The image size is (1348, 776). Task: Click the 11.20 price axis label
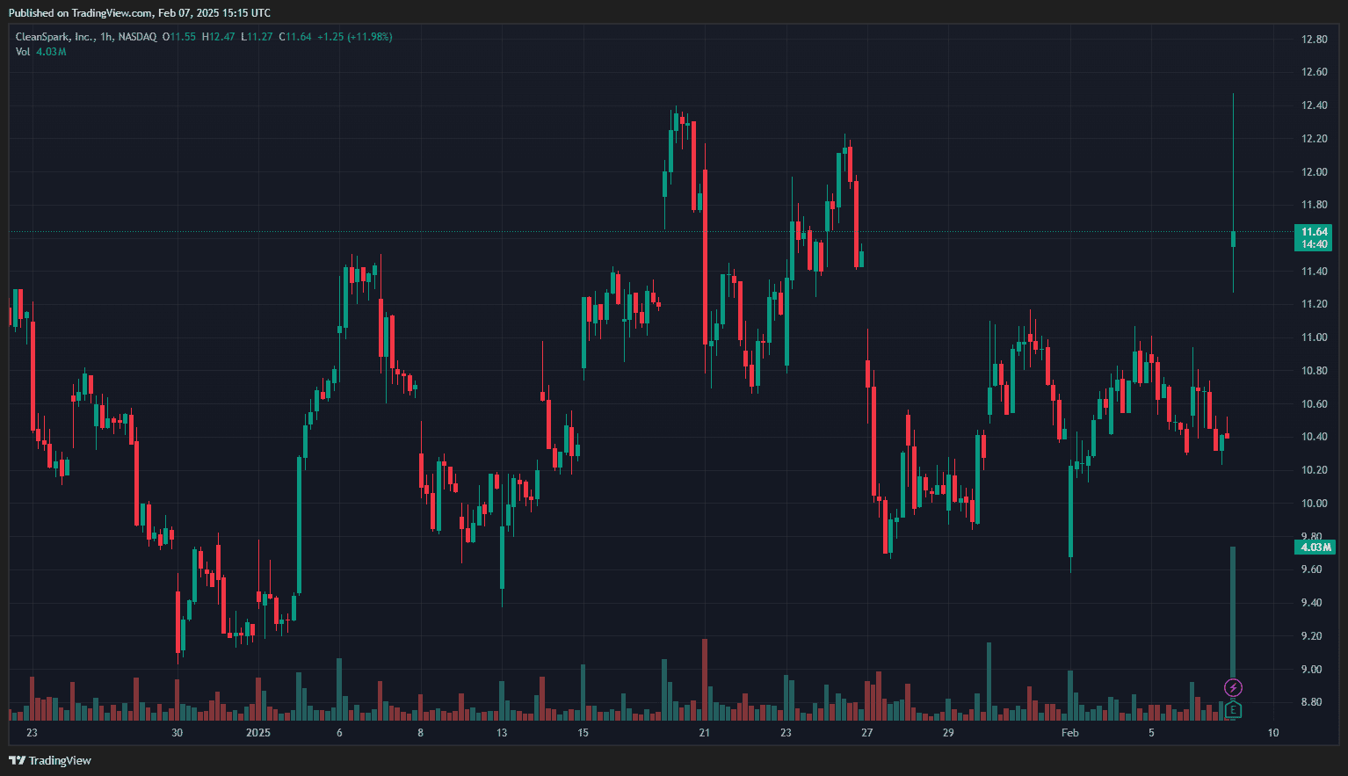click(1315, 304)
